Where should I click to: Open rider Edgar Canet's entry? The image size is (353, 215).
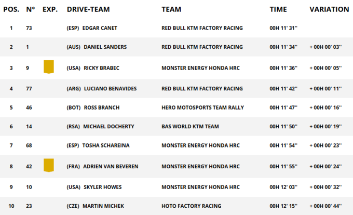(104, 28)
